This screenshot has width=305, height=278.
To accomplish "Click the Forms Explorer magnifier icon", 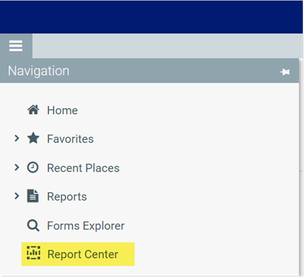I will (33, 225).
